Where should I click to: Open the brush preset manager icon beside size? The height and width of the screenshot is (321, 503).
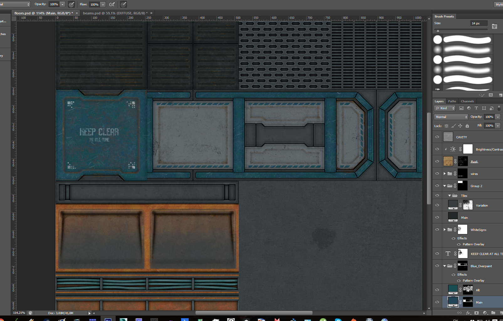(495, 26)
